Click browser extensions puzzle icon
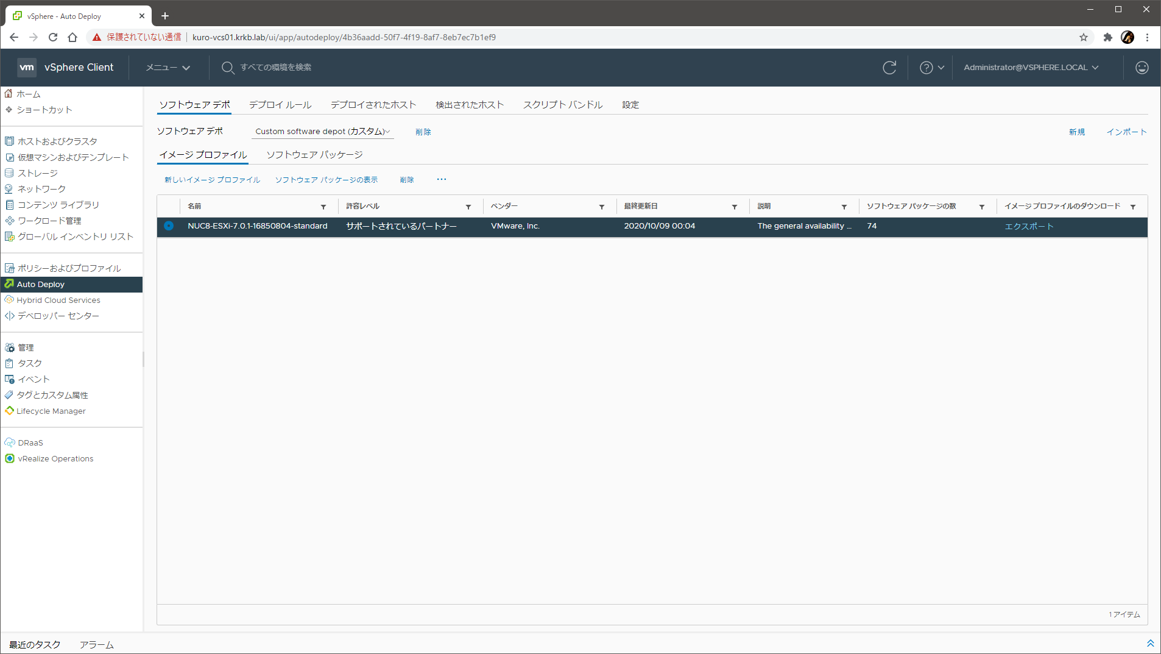This screenshot has width=1161, height=654. click(1107, 37)
